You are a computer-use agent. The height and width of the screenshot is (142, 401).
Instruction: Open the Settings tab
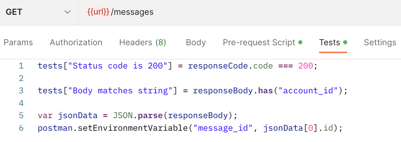coord(380,42)
